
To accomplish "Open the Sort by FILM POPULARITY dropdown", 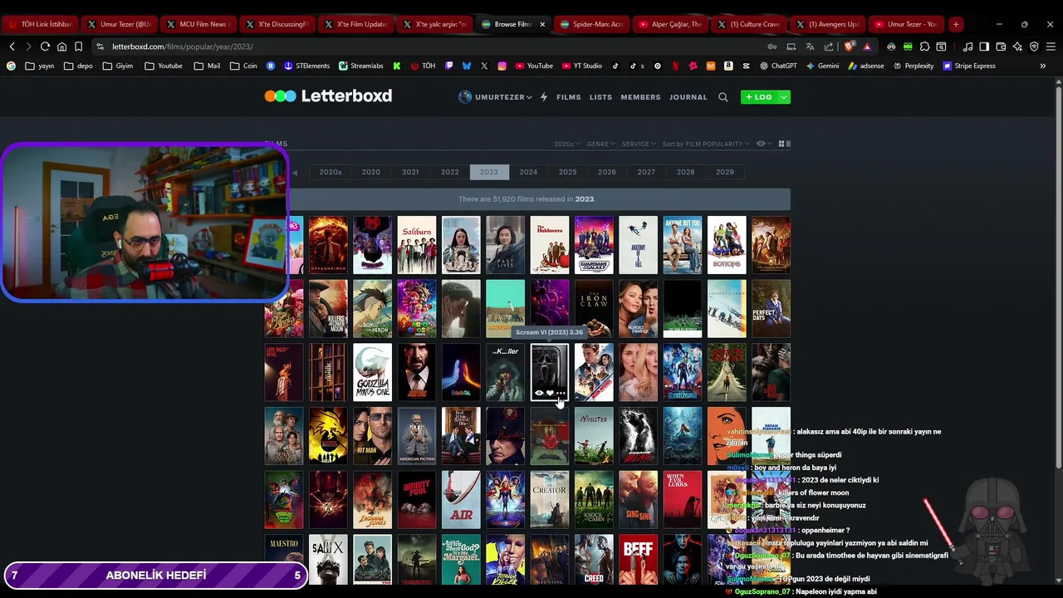I will coord(706,144).
